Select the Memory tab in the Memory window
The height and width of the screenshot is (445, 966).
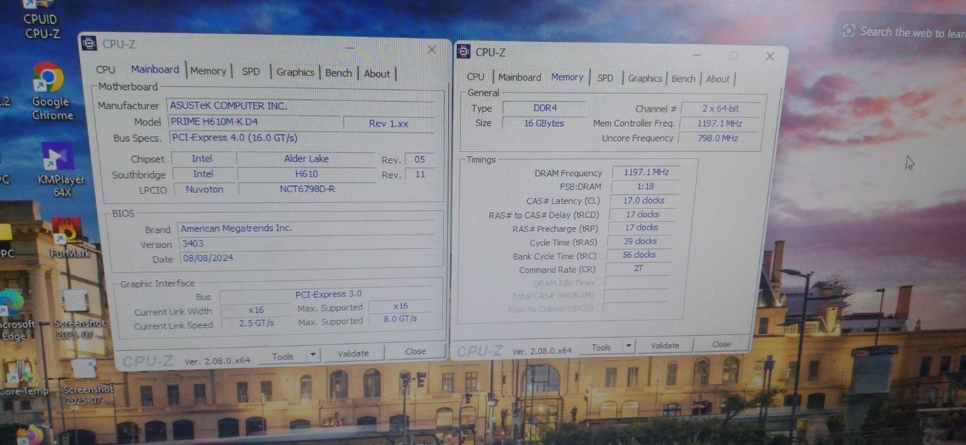[567, 77]
